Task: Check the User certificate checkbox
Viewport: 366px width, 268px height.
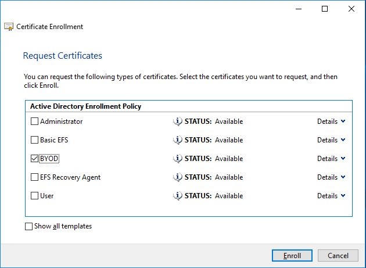Action: (34, 196)
